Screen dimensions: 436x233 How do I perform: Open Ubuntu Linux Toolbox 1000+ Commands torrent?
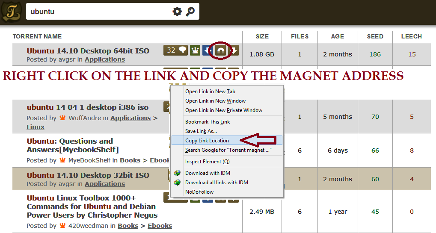pyautogui.click(x=92, y=206)
